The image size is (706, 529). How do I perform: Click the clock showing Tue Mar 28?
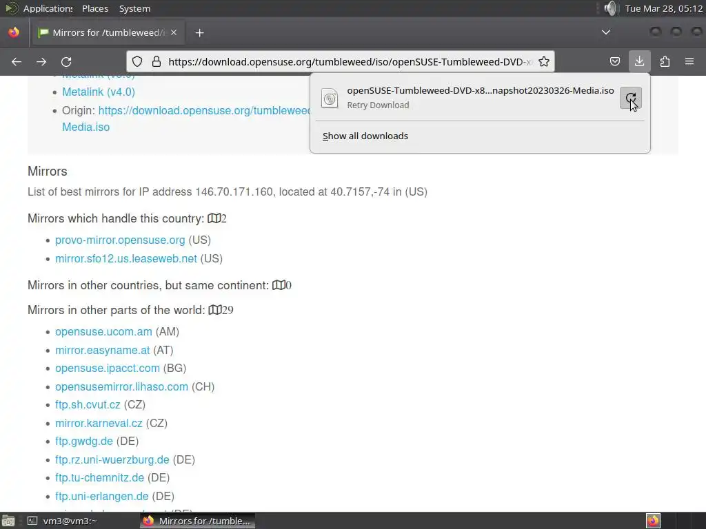tap(664, 8)
